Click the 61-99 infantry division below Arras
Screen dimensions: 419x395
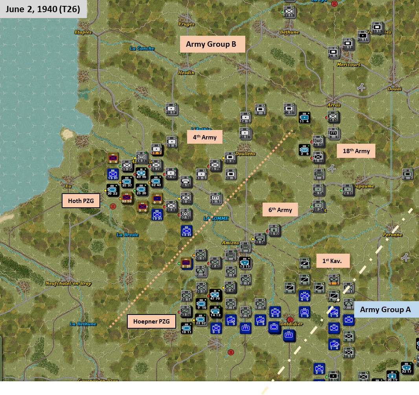[x=318, y=158]
